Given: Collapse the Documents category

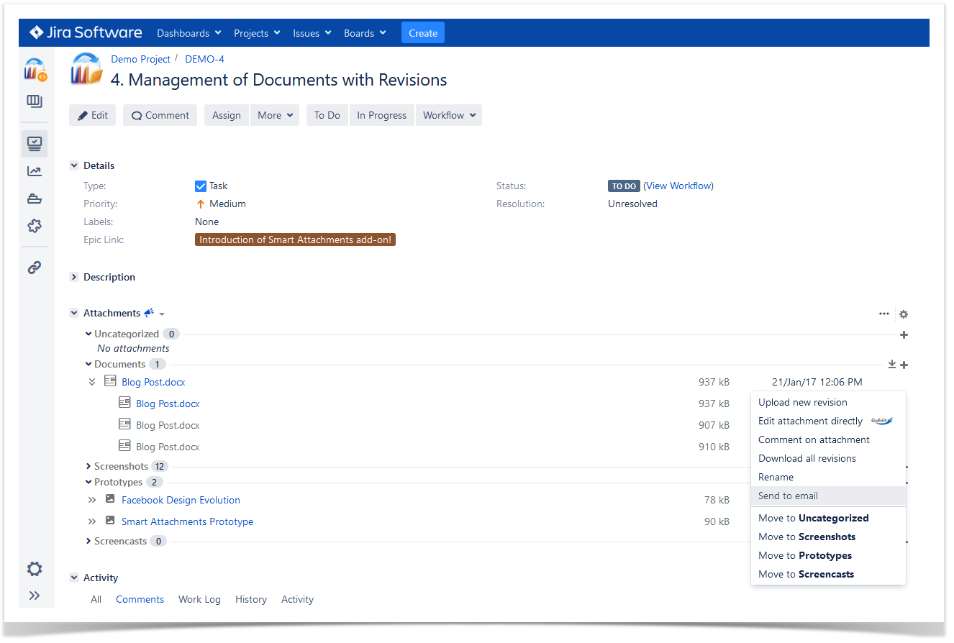Looking at the screenshot, I should (88, 364).
